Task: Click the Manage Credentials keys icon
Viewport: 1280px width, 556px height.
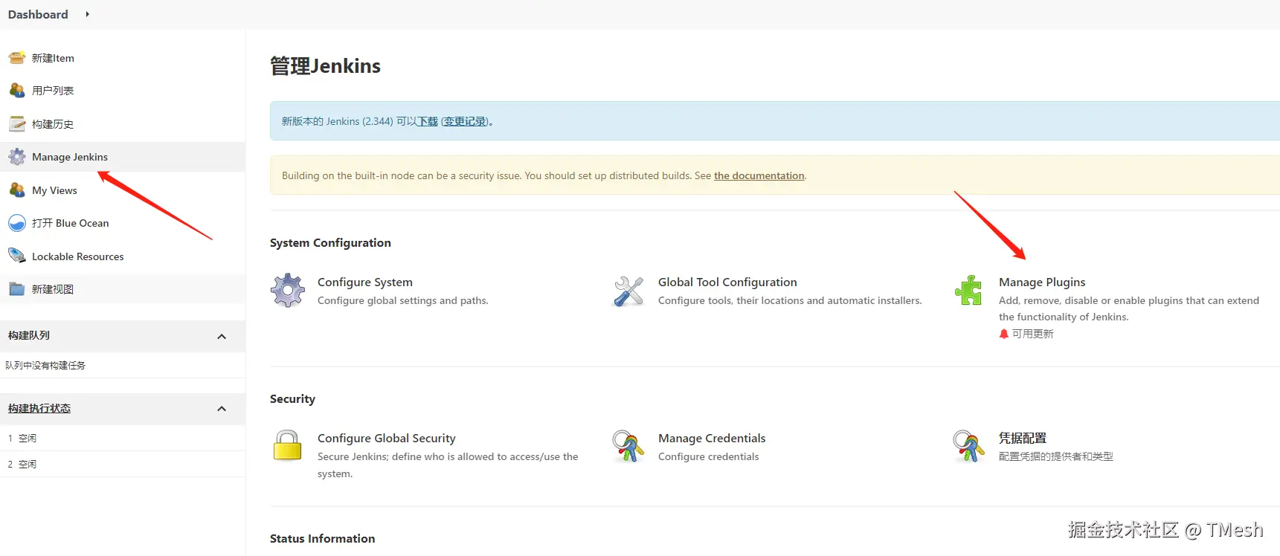Action: click(x=628, y=446)
